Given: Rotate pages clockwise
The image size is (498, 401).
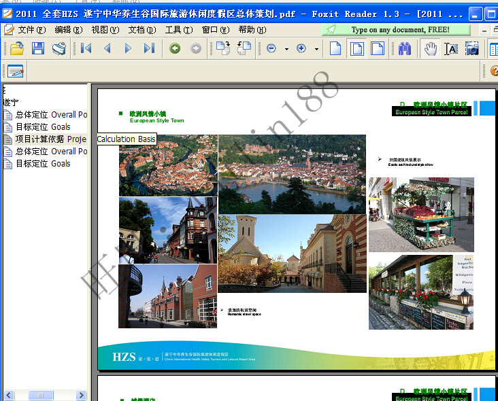Looking at the screenshot, I should coord(223,48).
